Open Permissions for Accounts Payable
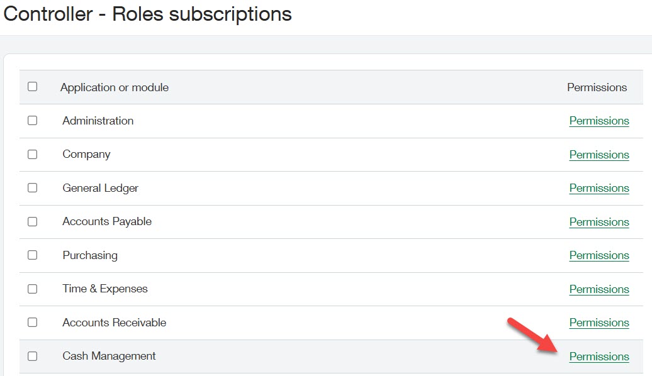This screenshot has height=376, width=652. [599, 221]
